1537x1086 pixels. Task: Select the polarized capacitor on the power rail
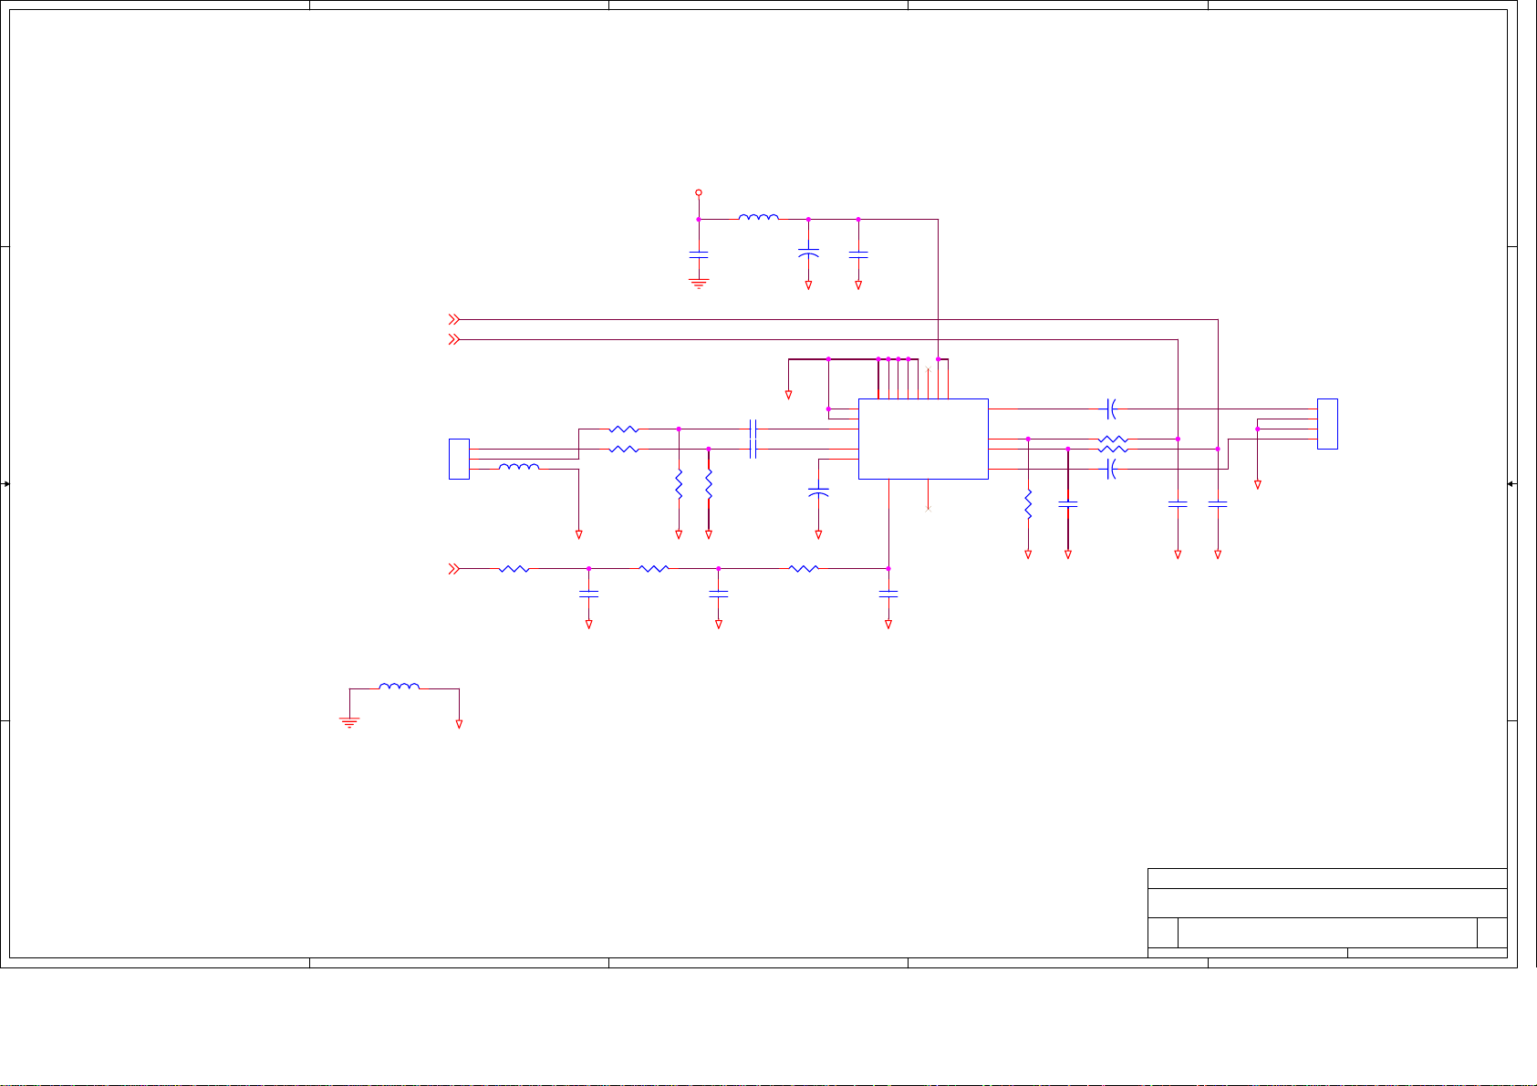pos(808,253)
